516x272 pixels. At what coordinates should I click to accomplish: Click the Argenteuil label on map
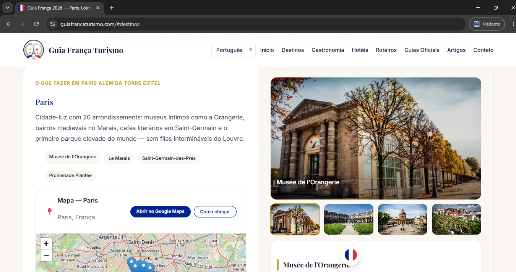pos(111,237)
